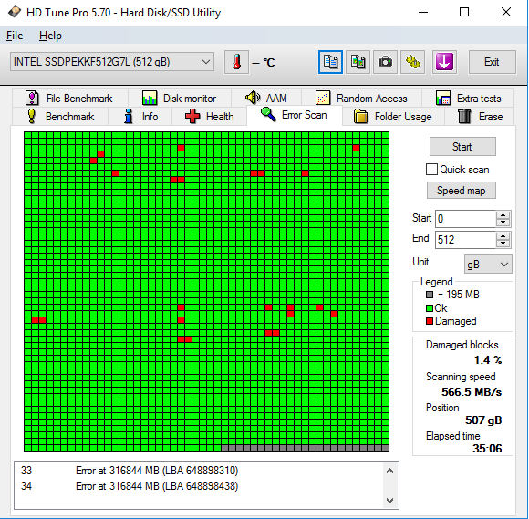
Task: Open the Unit gB dropdown
Action: 504,265
